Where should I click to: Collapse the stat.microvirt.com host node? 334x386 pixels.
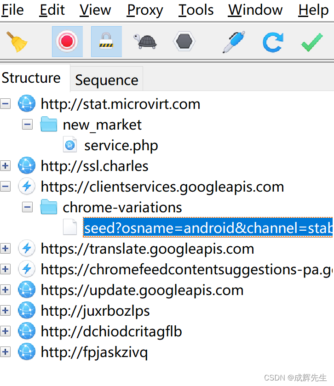(x=6, y=104)
